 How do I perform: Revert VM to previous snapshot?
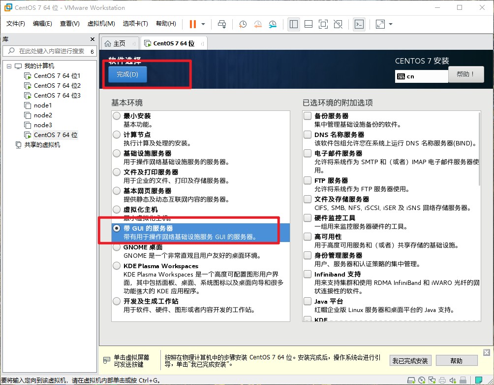point(258,24)
